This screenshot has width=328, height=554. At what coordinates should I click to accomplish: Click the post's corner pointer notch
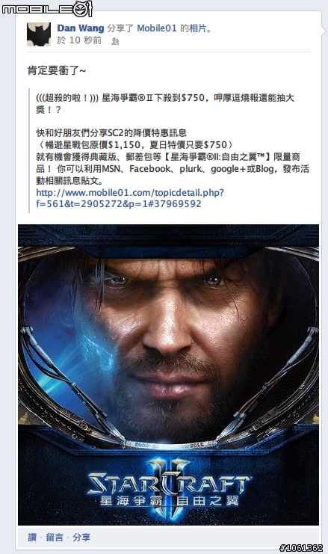tap(324, 31)
